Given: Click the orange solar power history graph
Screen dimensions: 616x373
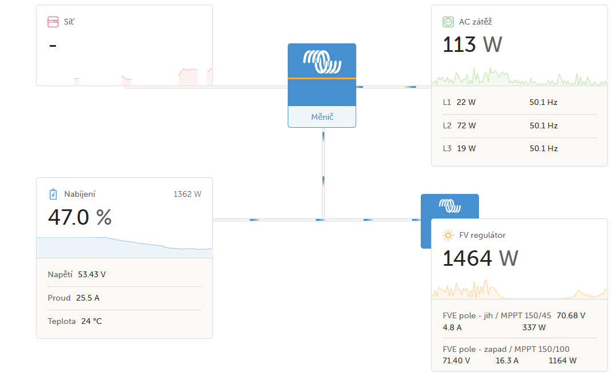Looking at the screenshot, I should (x=520, y=289).
